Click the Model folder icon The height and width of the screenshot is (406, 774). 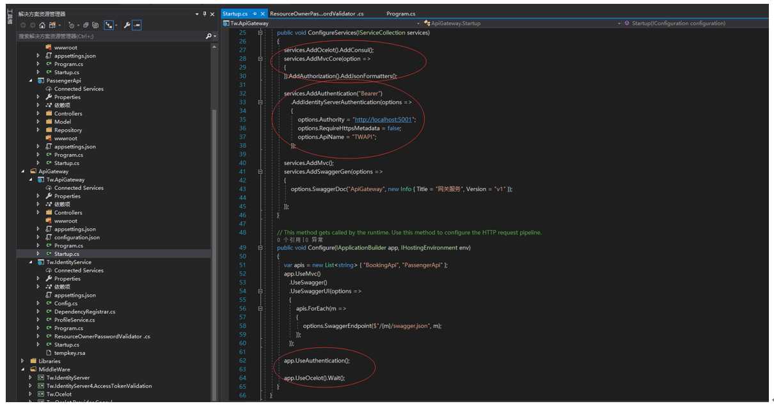point(49,121)
